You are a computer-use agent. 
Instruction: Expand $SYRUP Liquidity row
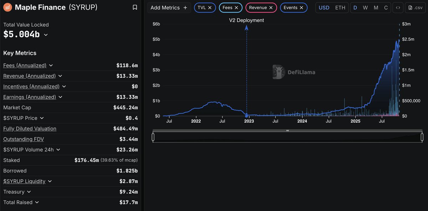50,181
